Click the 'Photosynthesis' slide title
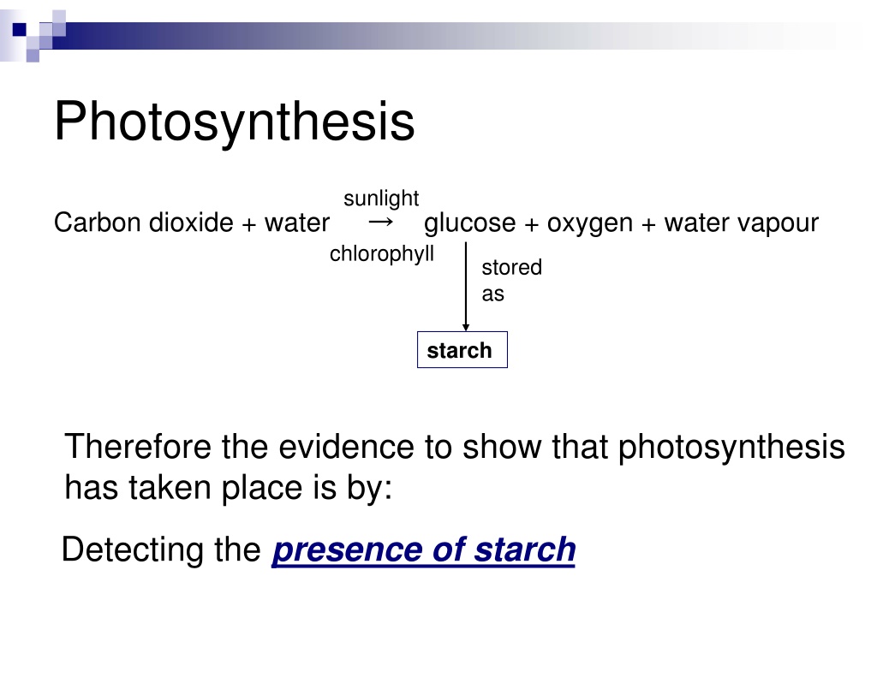The image size is (877, 677). (x=235, y=122)
